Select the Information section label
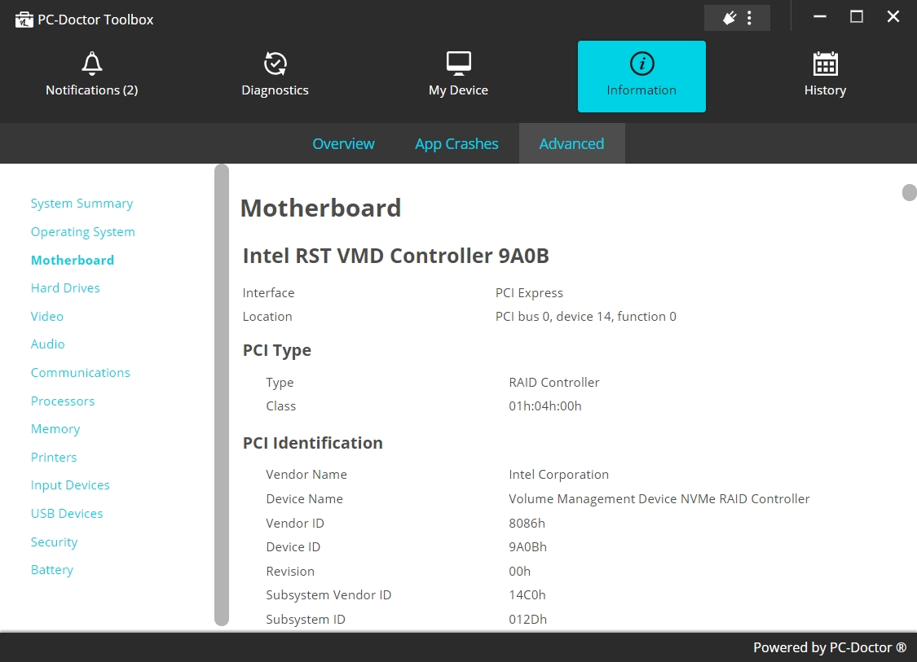Screen dimensions: 917x662 (641, 90)
